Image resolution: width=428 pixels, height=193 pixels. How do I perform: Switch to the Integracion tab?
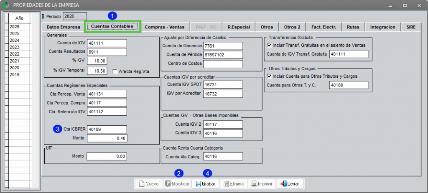383,27
